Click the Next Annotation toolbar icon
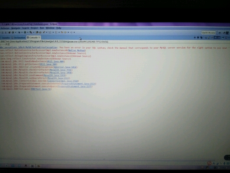This screenshot has width=230, height=173. tap(50, 32)
